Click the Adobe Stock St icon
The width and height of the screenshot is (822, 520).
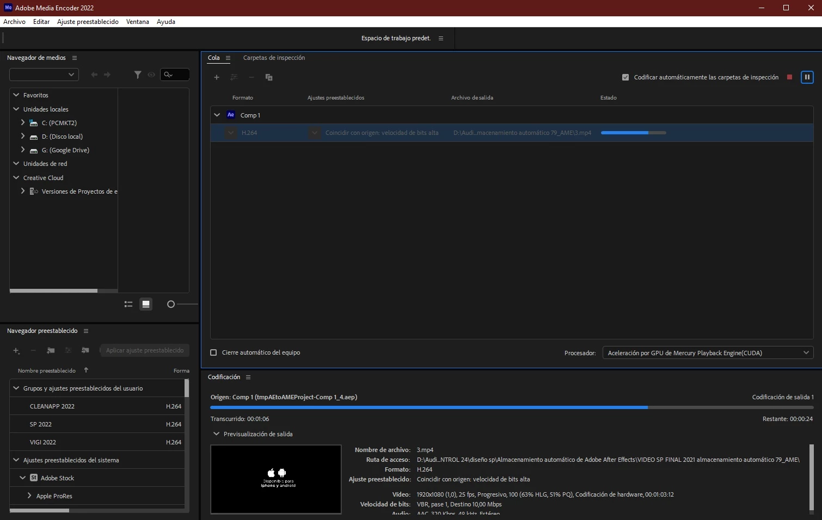pyautogui.click(x=34, y=478)
